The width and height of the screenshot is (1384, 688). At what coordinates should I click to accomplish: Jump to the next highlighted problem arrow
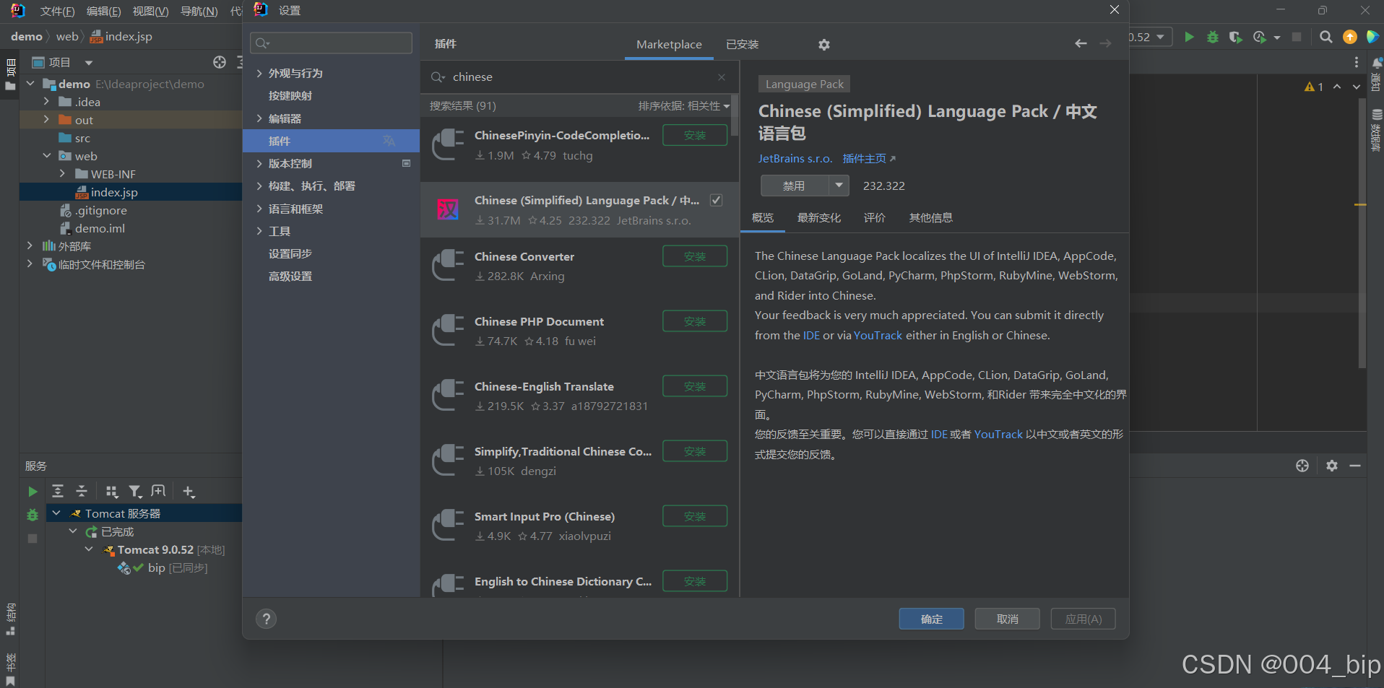point(1357,87)
